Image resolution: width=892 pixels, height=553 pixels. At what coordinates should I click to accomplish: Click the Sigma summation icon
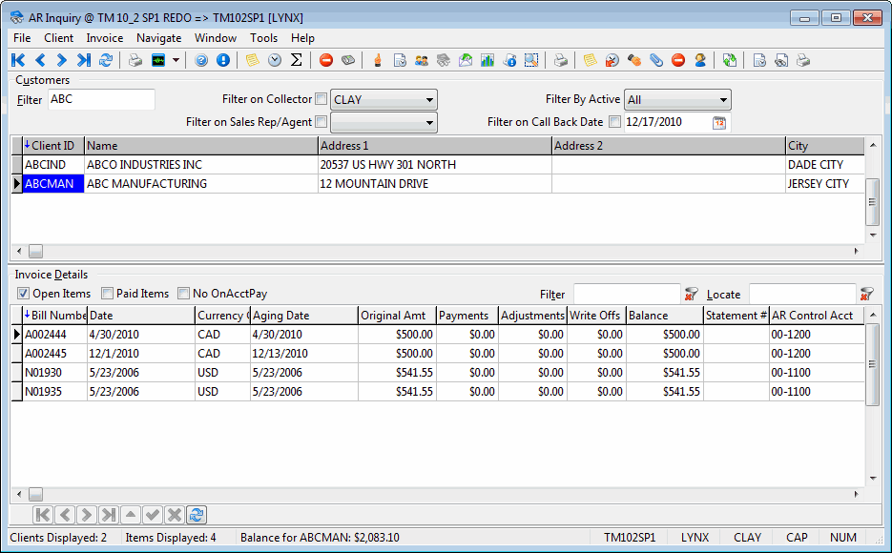(296, 60)
